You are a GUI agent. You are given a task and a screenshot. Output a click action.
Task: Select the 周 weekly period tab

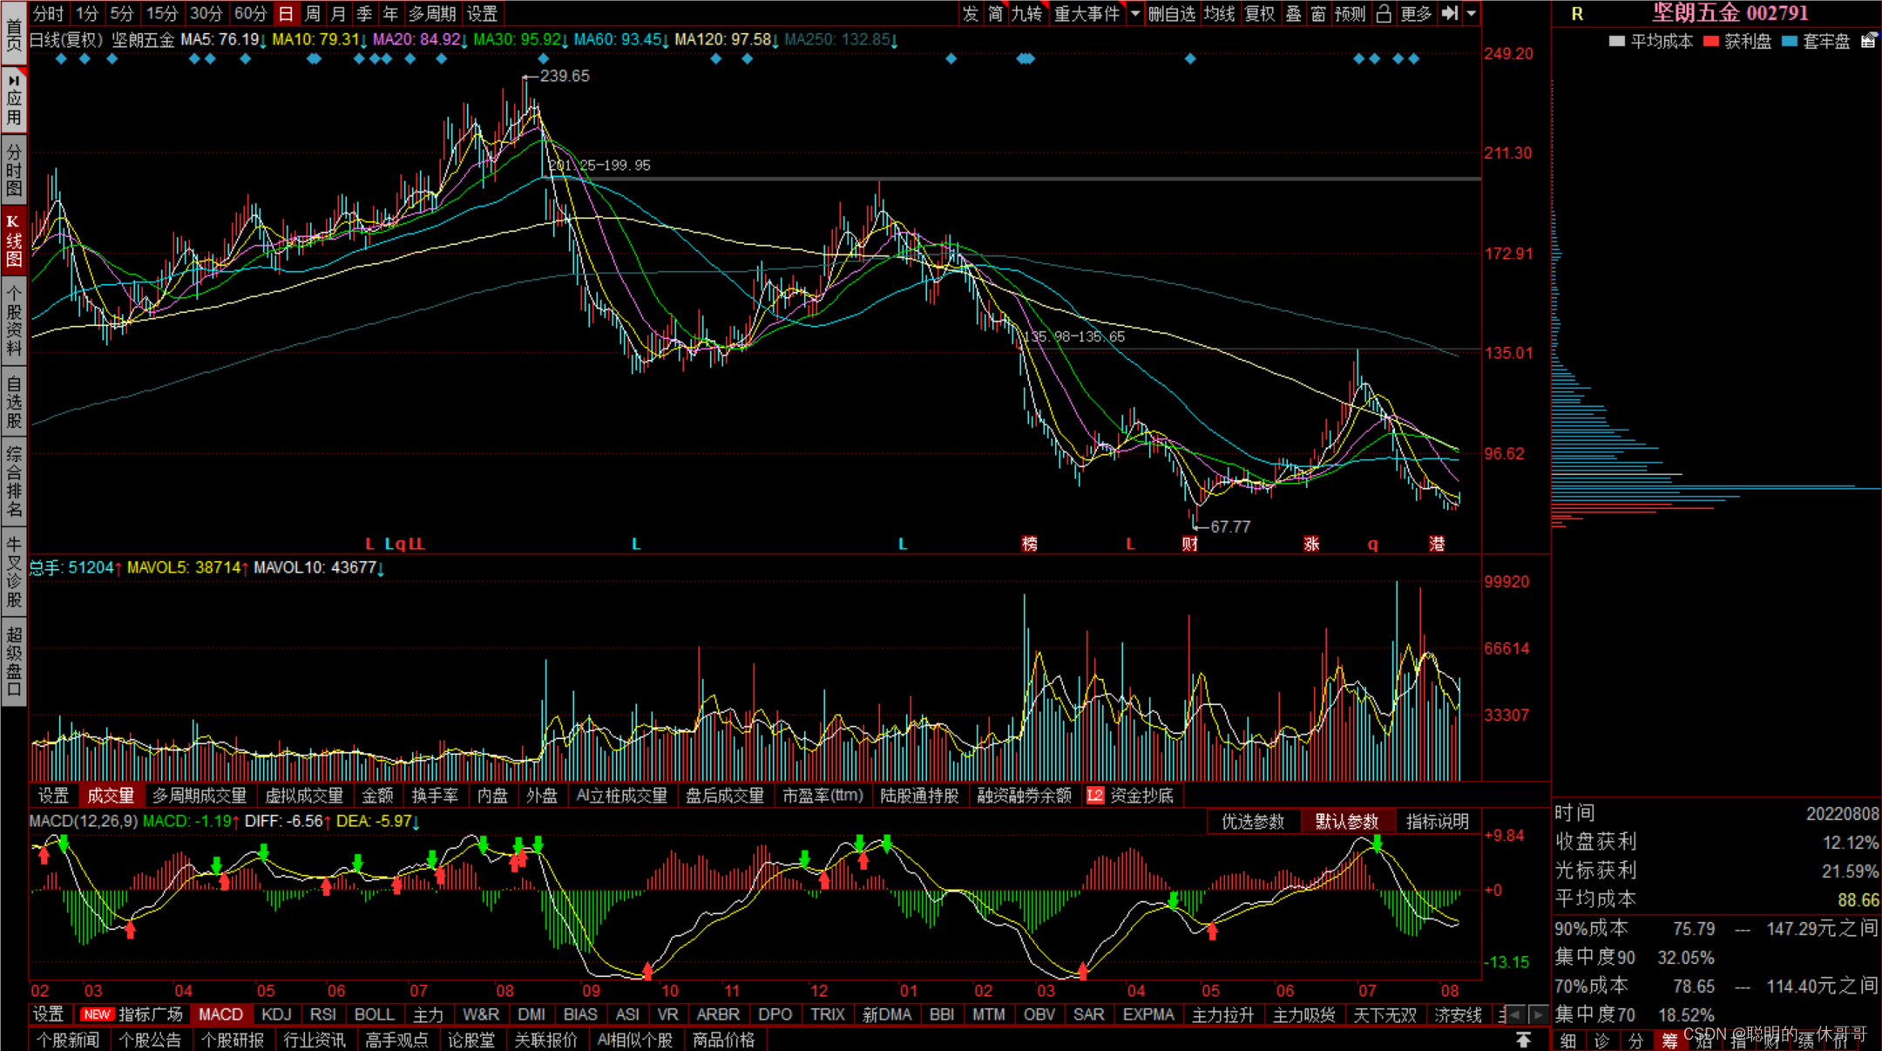pos(312,13)
